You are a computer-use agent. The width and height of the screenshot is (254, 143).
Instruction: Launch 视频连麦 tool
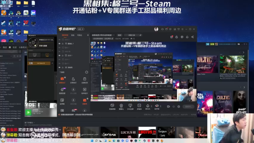coord(62,91)
